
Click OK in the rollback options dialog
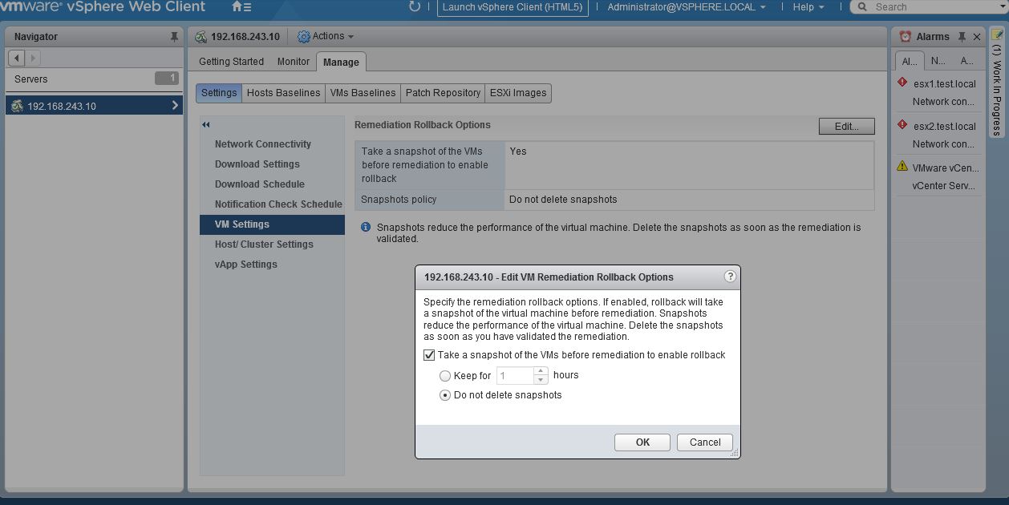(642, 442)
